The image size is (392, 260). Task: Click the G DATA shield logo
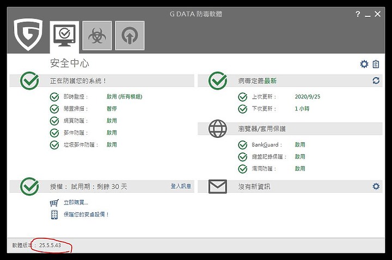[28, 34]
